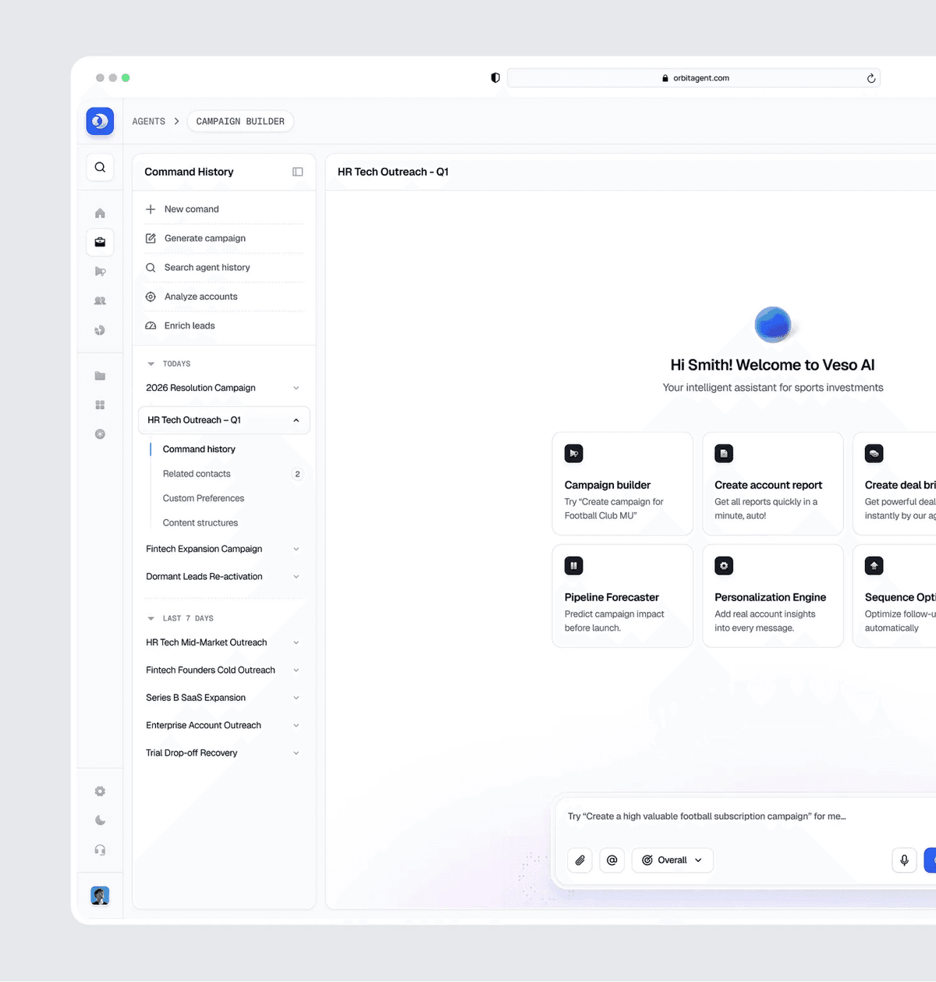The height and width of the screenshot is (982, 936).
Task: Expand Series B SaaS Expansion chevron
Action: coord(296,698)
